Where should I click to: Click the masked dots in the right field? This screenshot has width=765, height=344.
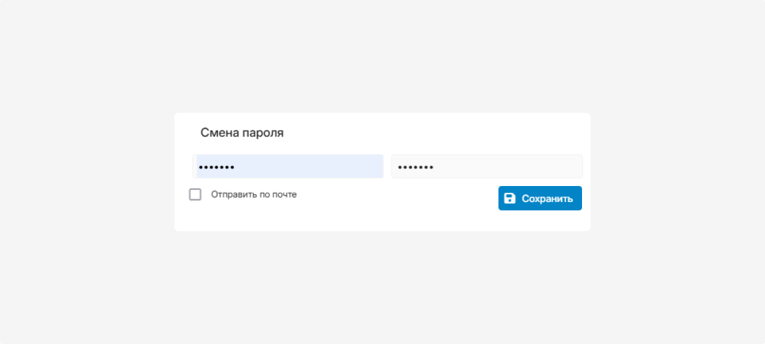click(416, 168)
